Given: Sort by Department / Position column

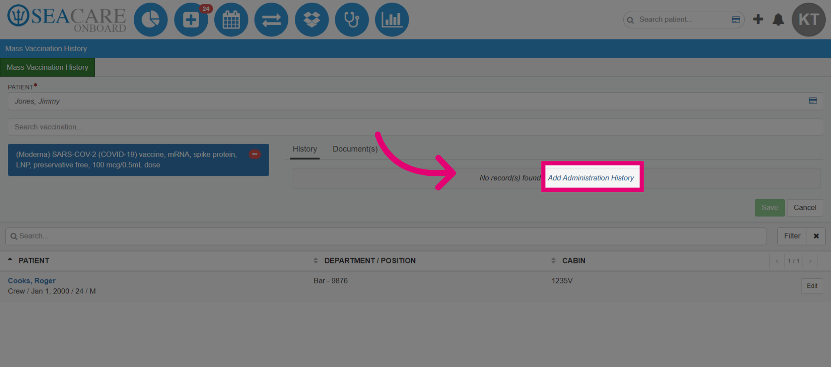Looking at the screenshot, I should pyautogui.click(x=316, y=261).
